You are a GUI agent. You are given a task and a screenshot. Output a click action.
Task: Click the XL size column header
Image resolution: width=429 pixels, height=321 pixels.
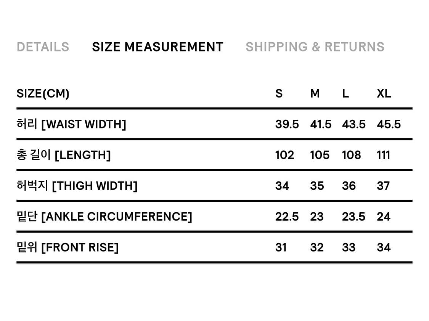pos(384,93)
